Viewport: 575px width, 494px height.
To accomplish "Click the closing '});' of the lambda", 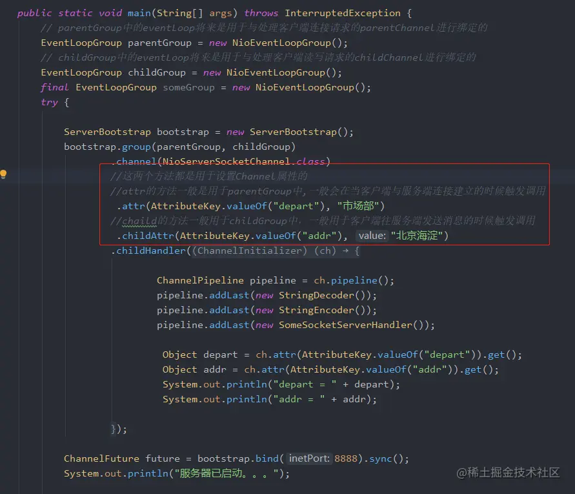I will tap(119, 429).
